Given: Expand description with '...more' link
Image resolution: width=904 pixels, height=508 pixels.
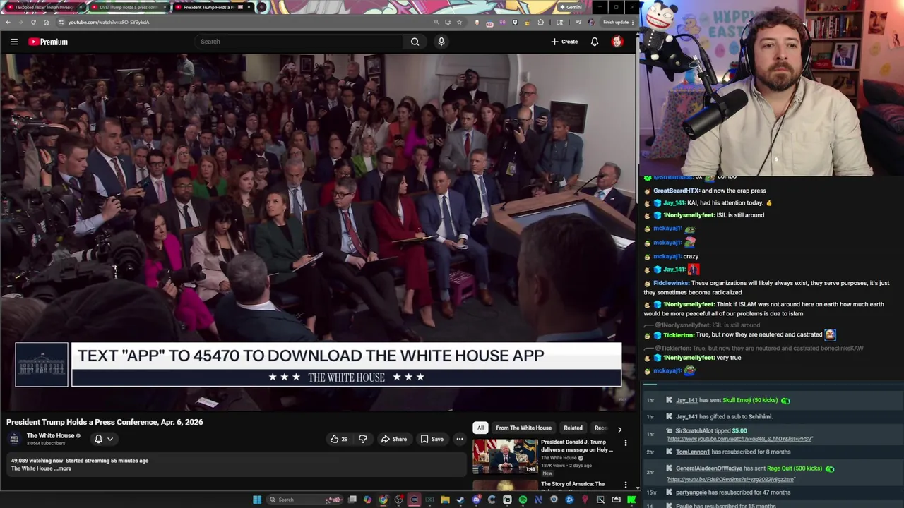Looking at the screenshot, I should coord(64,468).
